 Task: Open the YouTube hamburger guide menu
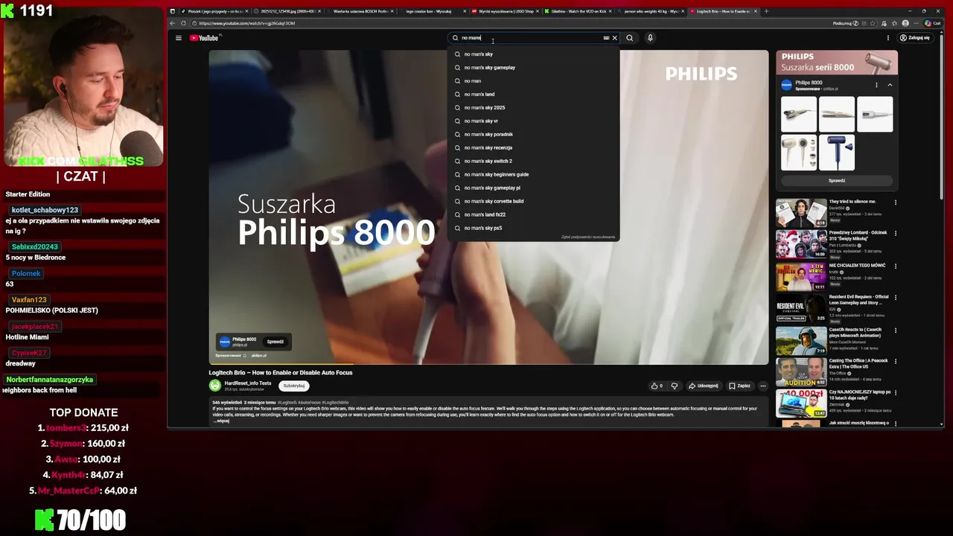(x=178, y=38)
